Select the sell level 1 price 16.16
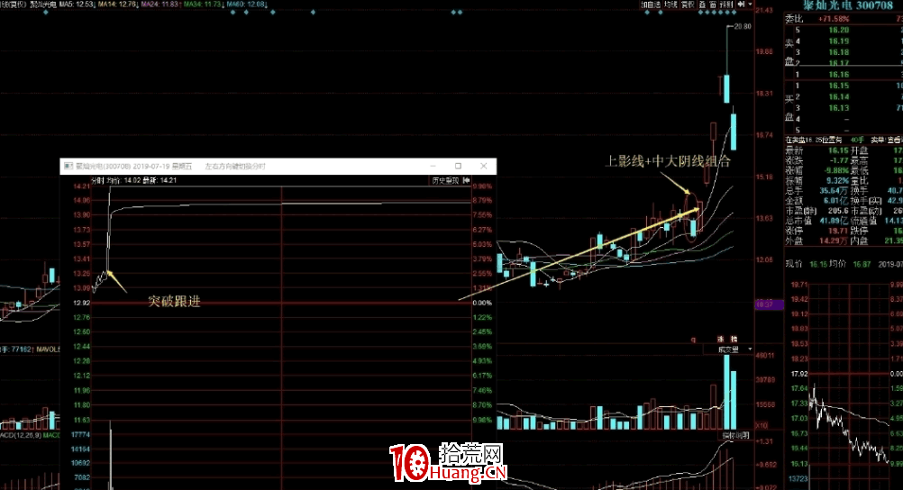This screenshot has width=903, height=490. point(838,74)
